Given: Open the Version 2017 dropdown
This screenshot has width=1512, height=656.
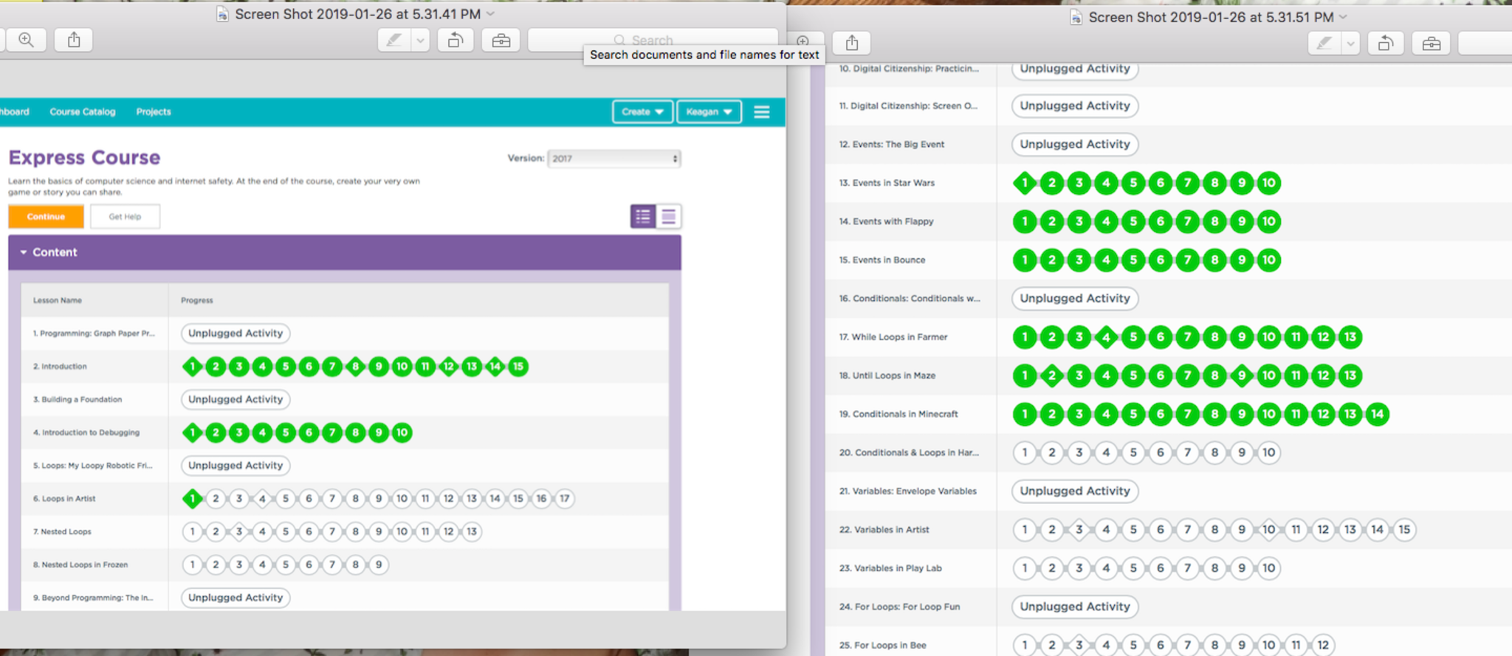Looking at the screenshot, I should [x=614, y=159].
